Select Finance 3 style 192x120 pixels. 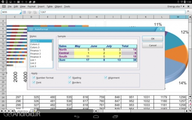[41, 57]
